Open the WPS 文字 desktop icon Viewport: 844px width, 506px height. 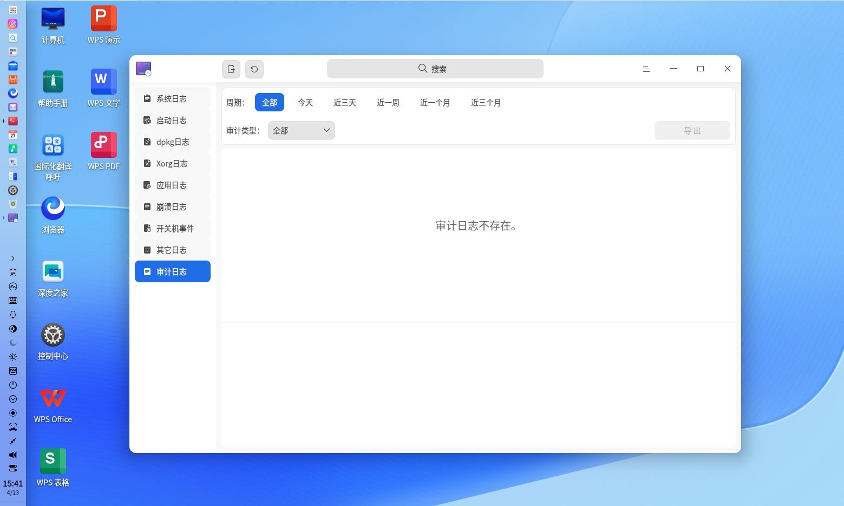(x=104, y=88)
